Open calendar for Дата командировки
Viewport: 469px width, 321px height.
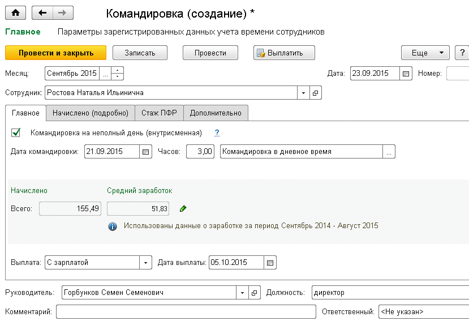[x=145, y=152]
